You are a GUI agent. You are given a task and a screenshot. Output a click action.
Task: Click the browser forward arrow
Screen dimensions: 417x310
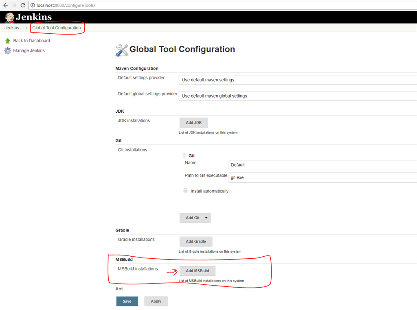[x=14, y=5]
